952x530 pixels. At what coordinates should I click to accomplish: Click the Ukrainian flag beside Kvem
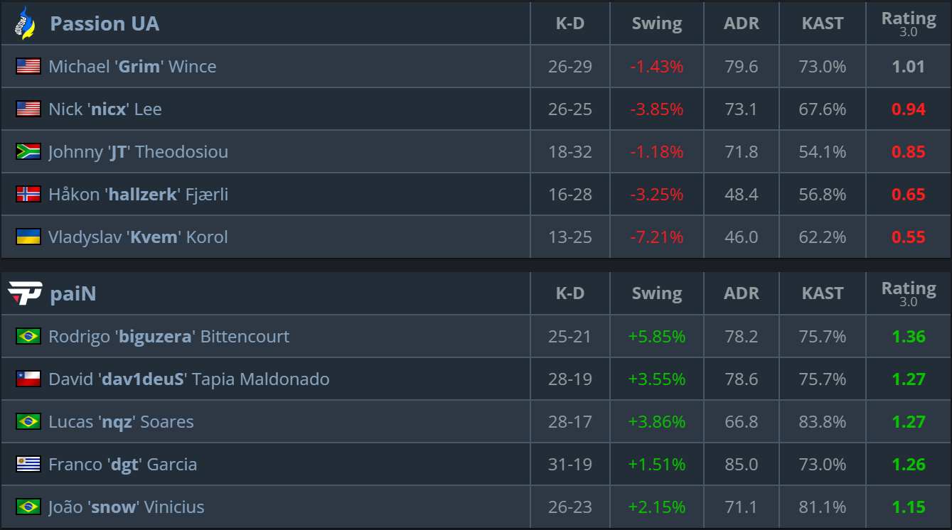[x=28, y=237]
